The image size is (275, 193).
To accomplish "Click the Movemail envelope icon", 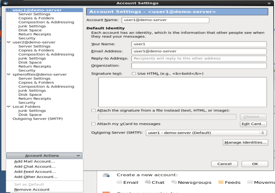I will (250, 182).
